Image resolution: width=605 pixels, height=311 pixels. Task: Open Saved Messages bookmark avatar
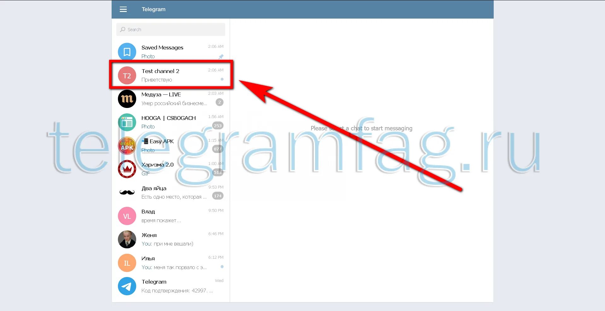click(127, 52)
